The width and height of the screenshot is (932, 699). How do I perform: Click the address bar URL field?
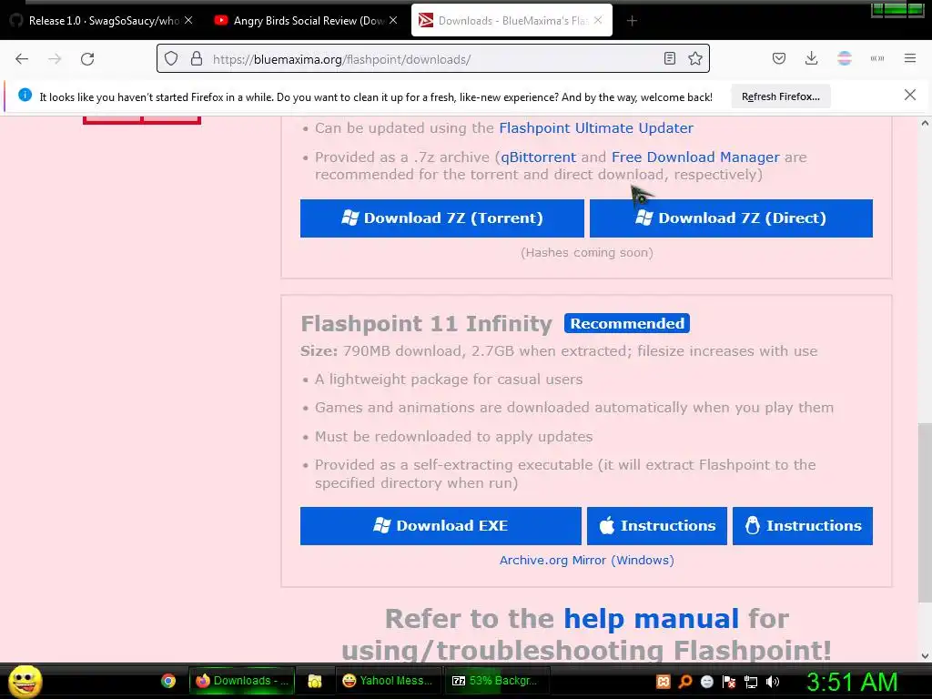434,59
